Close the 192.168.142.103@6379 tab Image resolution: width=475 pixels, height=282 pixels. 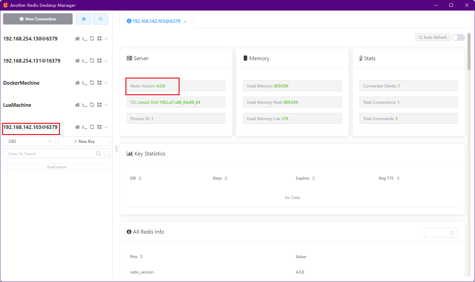[x=185, y=21]
